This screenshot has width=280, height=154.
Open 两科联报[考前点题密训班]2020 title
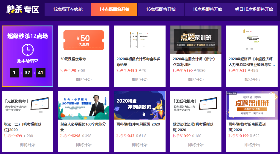(247, 127)
